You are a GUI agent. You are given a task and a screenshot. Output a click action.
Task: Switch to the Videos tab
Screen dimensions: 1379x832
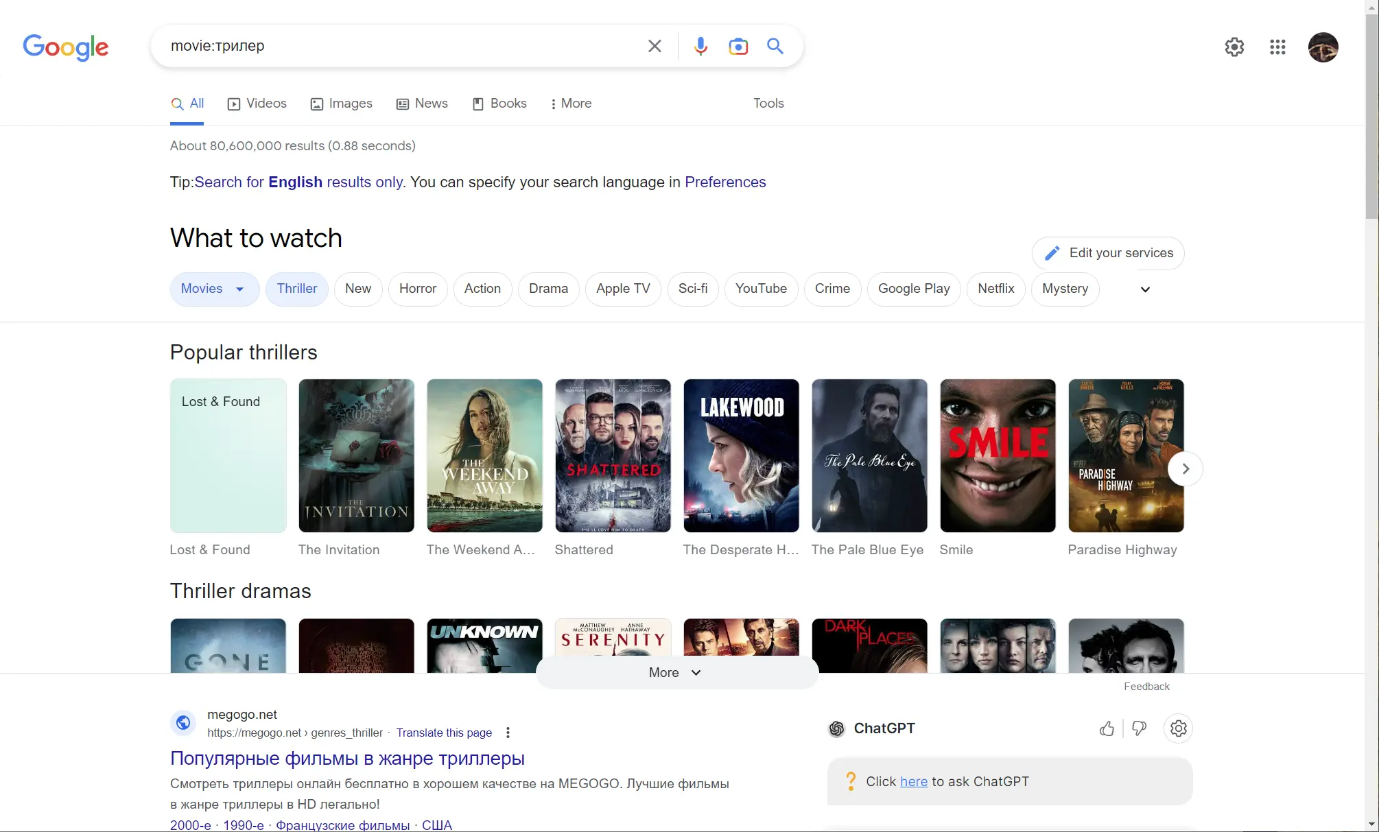(257, 104)
